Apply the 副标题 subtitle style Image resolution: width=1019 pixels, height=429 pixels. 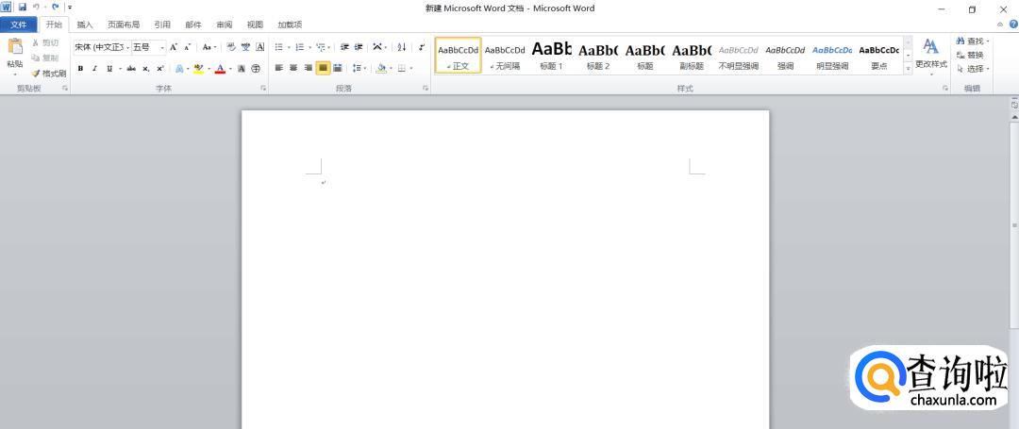tap(692, 56)
